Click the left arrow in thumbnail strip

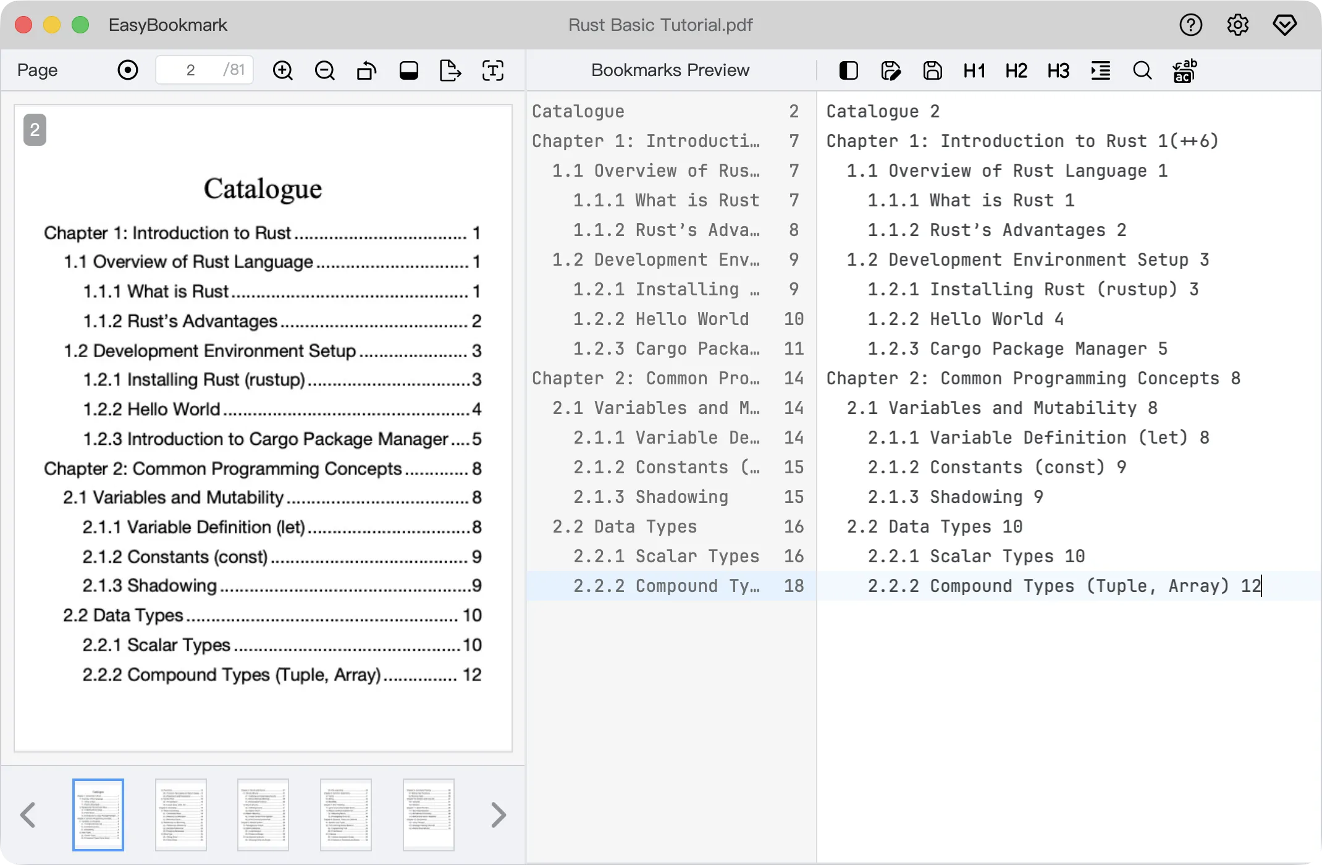tap(28, 815)
